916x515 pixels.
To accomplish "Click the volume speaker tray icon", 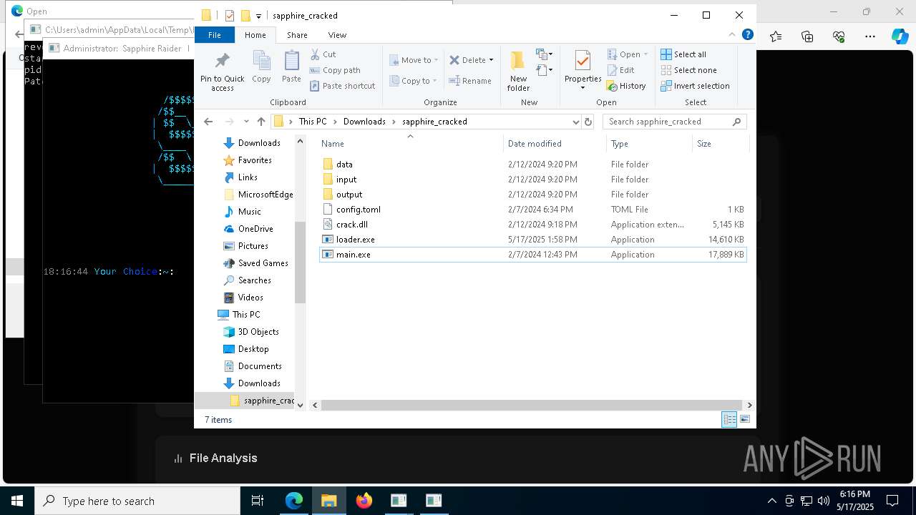I will [x=824, y=501].
